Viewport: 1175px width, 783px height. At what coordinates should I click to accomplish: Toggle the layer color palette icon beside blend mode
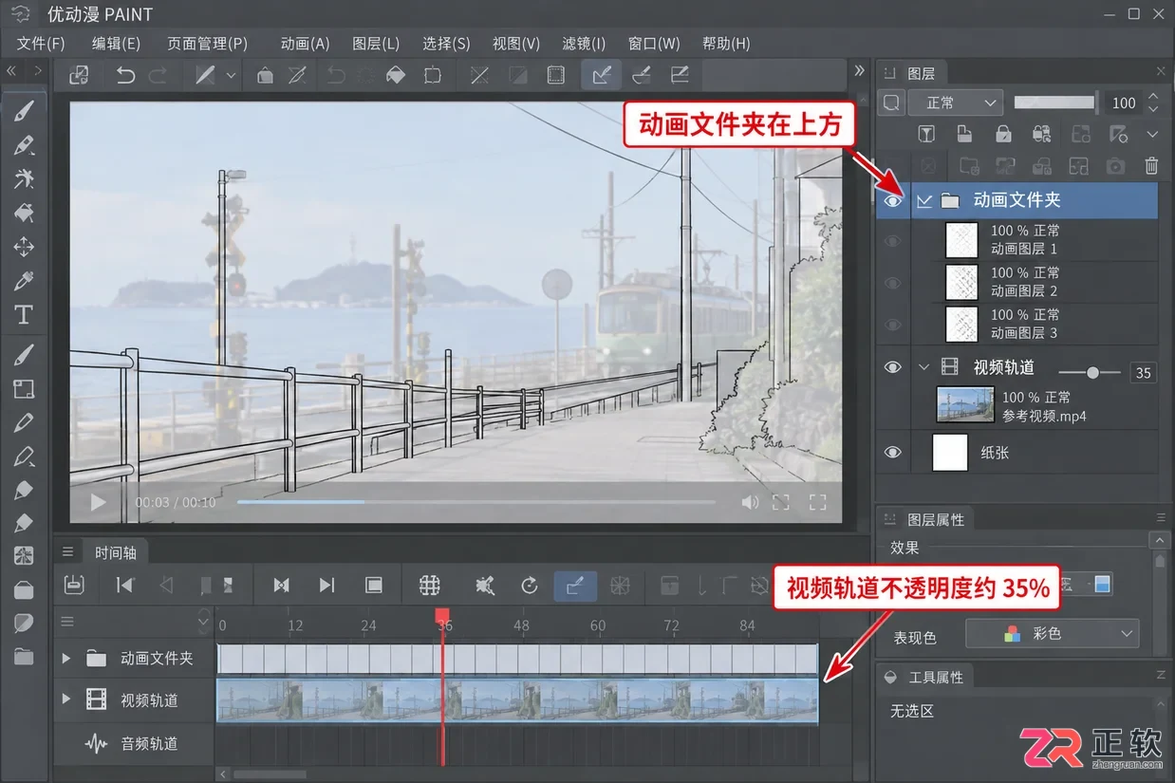click(891, 103)
